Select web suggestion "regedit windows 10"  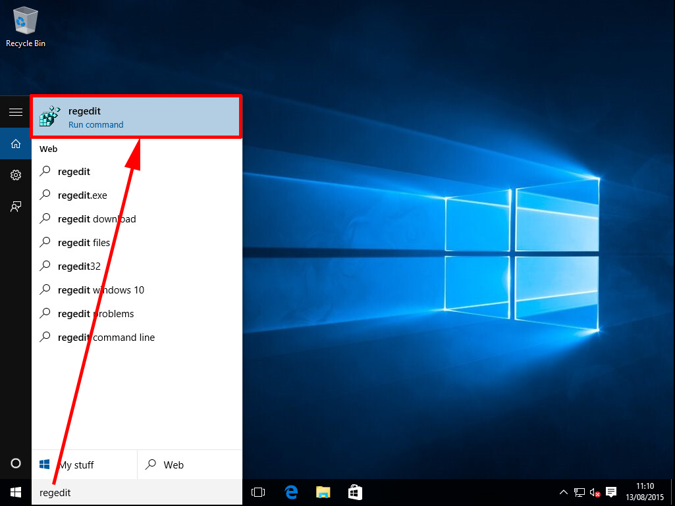(x=137, y=290)
